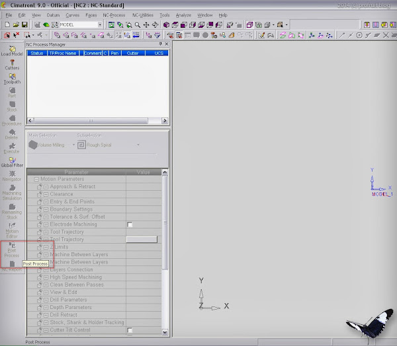Expand the High Speed Machining row

click(x=46, y=277)
